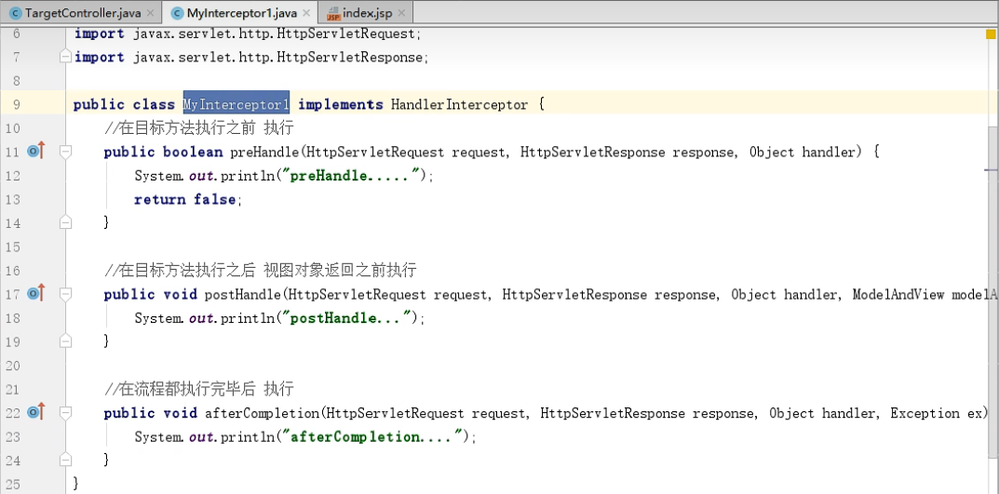Viewport: 999px width, 494px height.
Task: Select the MyInterceptor1.java tab
Action: pyautogui.click(x=241, y=13)
